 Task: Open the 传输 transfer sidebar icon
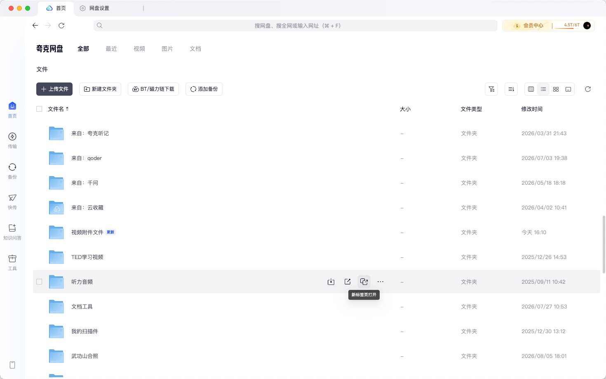[12, 141]
